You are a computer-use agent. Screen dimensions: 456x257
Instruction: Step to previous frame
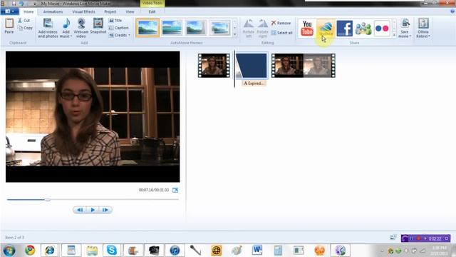click(80, 210)
